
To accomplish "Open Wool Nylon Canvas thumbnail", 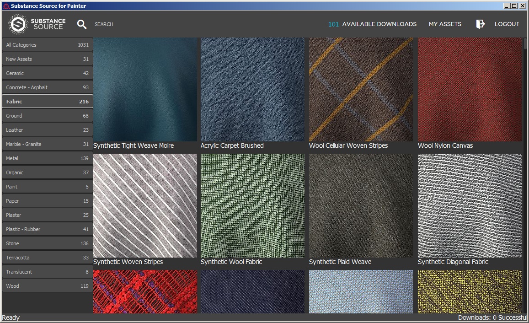I will point(470,89).
